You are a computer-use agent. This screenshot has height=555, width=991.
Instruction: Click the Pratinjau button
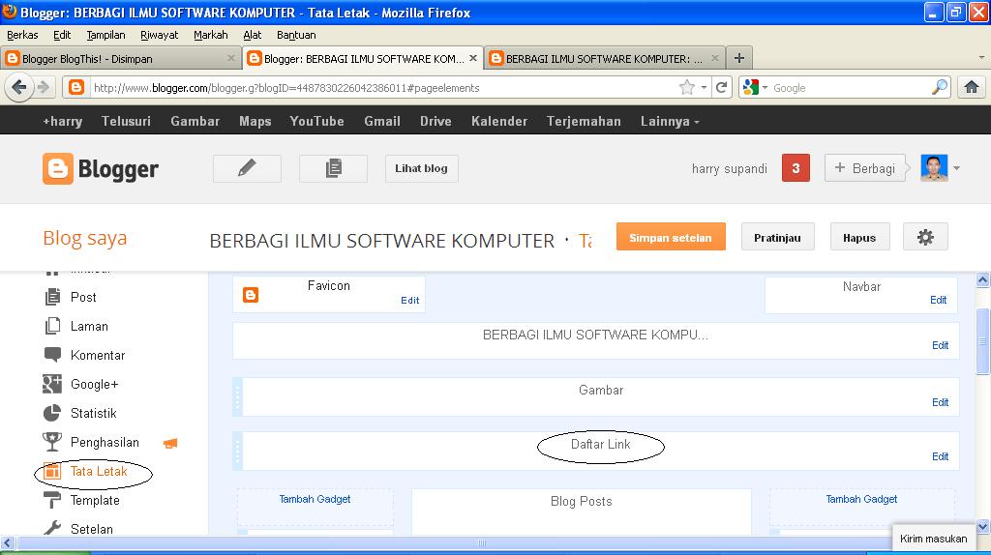tap(777, 238)
